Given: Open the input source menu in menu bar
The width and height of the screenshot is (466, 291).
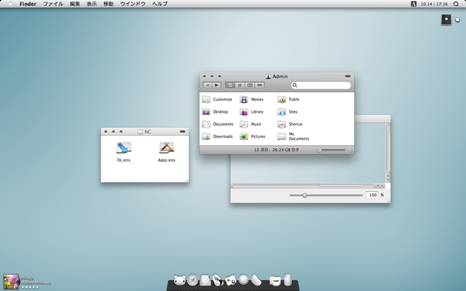Looking at the screenshot, I should pos(414,4).
